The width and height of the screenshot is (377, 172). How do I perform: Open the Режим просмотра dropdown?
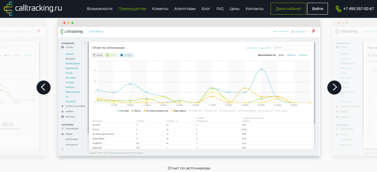tap(281, 31)
